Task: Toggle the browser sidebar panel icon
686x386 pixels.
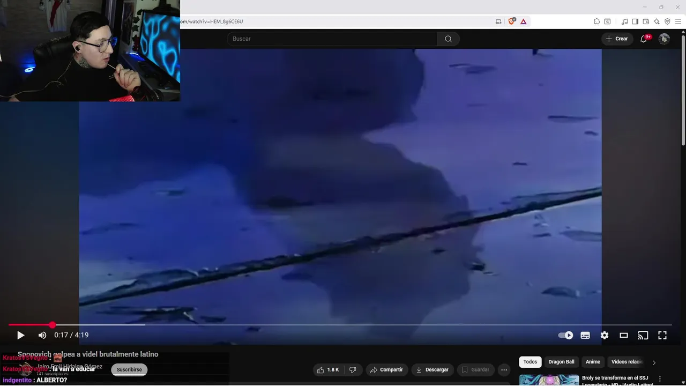Action: point(635,21)
